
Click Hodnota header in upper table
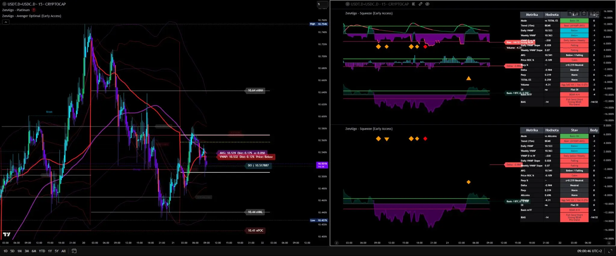552,15
